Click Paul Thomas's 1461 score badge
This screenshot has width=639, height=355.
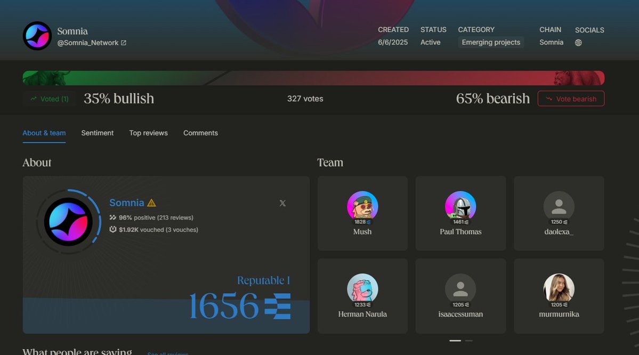coord(460,222)
